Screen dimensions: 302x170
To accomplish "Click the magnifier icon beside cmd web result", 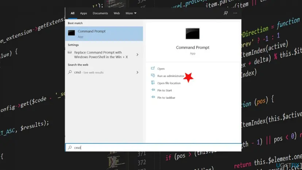I will point(70,72).
